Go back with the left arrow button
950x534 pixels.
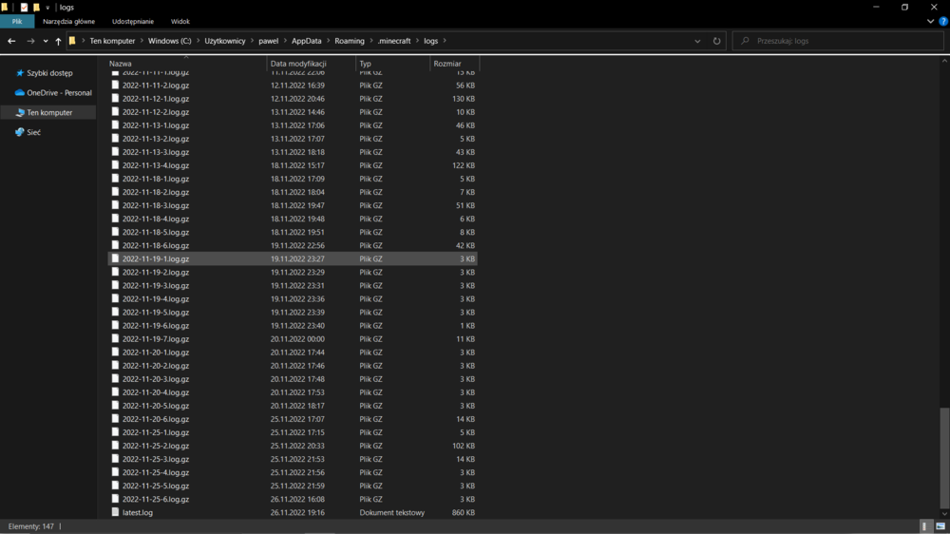[x=11, y=41]
